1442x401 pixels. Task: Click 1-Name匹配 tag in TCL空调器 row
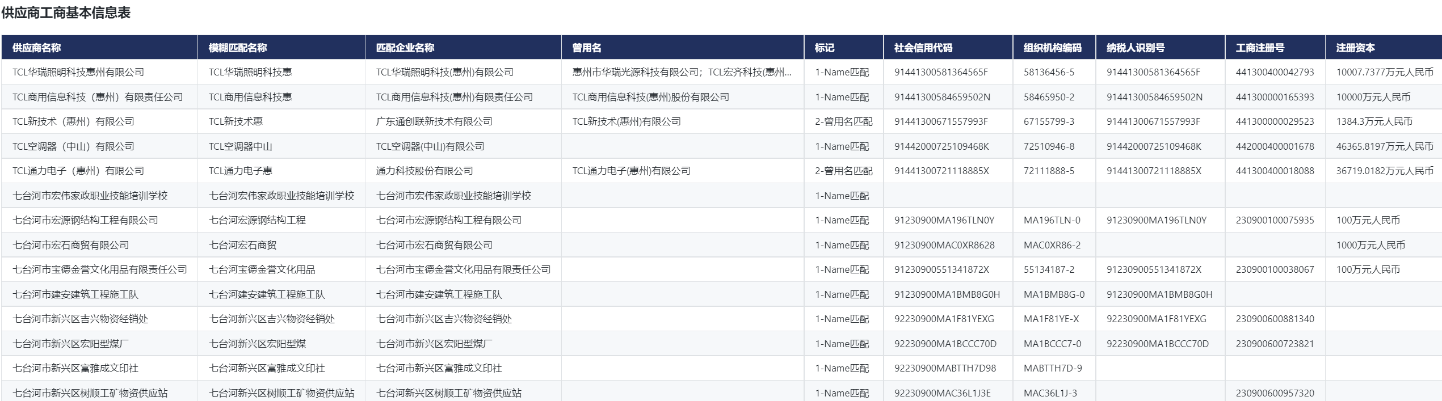[842, 146]
